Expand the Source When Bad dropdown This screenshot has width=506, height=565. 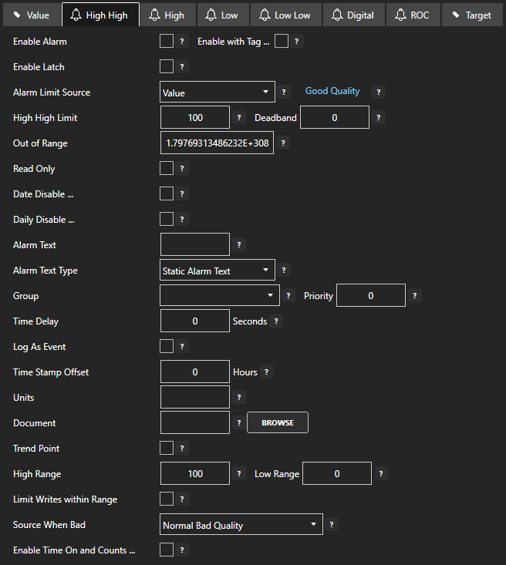point(241,525)
